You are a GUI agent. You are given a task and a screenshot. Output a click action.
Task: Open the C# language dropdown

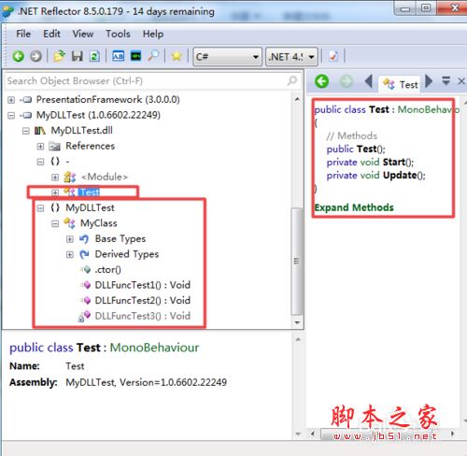coord(227,57)
